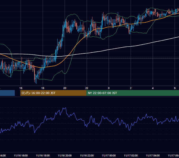Click the '4' hour label on price chart axis
Screen dimensions: 179x158
(153, 88)
